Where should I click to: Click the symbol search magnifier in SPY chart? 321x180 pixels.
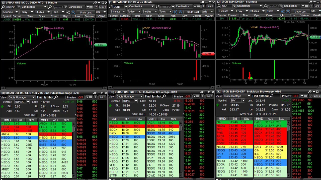point(218,6)
